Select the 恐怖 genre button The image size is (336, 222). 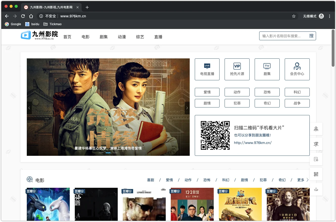click(267, 92)
